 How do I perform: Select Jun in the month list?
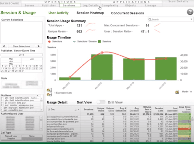(32, 59)
